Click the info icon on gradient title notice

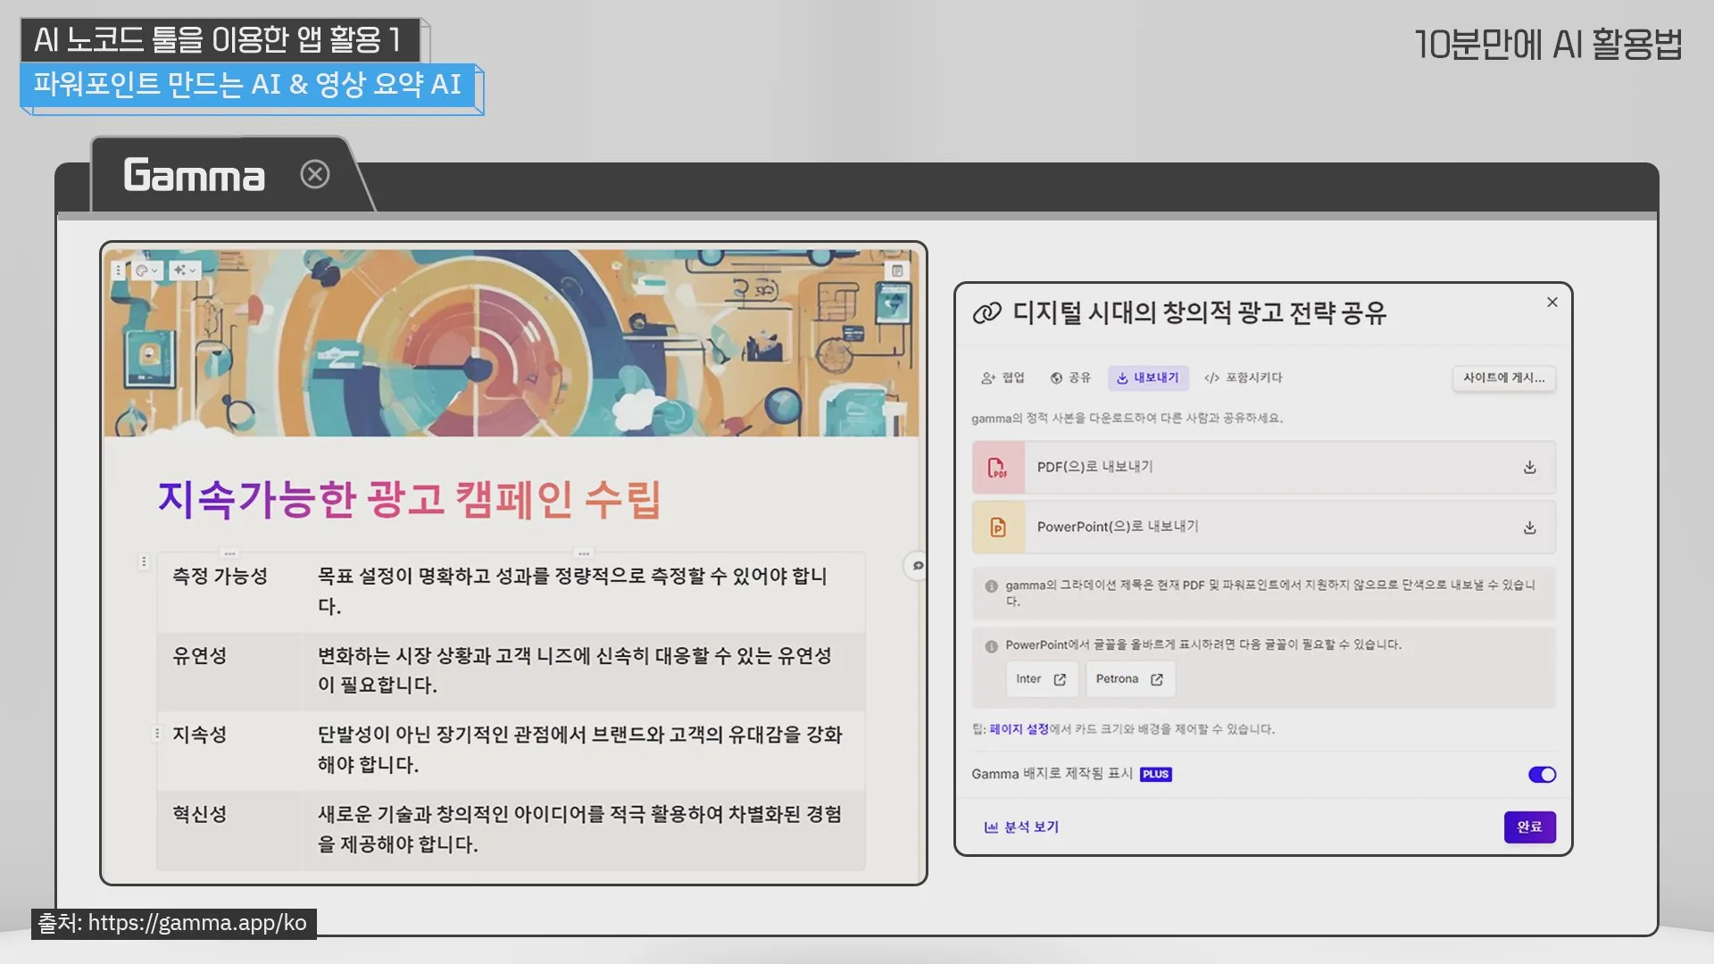point(991,586)
